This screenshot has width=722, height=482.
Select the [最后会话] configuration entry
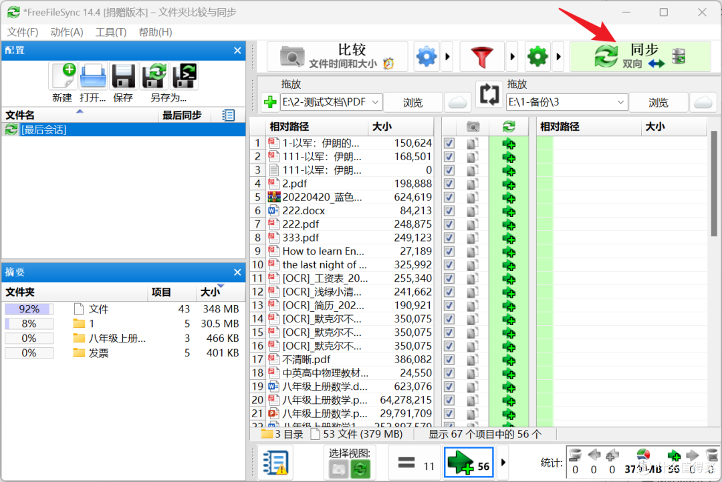124,130
